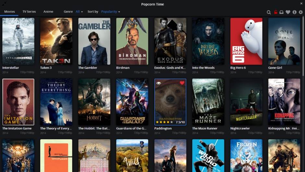Expand the Genre All dropdown
Image resolution: width=305 pixels, height=172 pixels.
79,12
